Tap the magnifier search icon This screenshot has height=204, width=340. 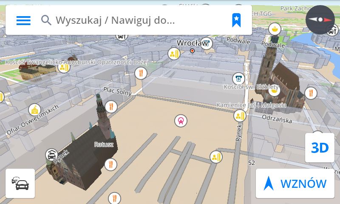(46, 20)
